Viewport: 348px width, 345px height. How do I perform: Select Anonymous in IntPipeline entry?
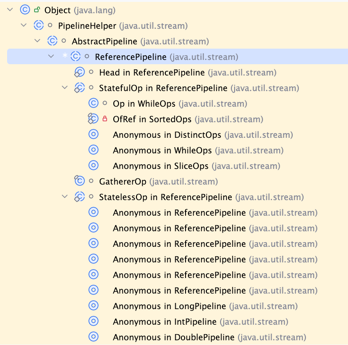pos(200,322)
